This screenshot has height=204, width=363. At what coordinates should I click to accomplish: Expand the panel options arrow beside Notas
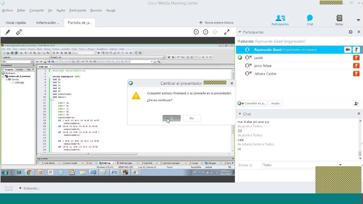[358, 20]
